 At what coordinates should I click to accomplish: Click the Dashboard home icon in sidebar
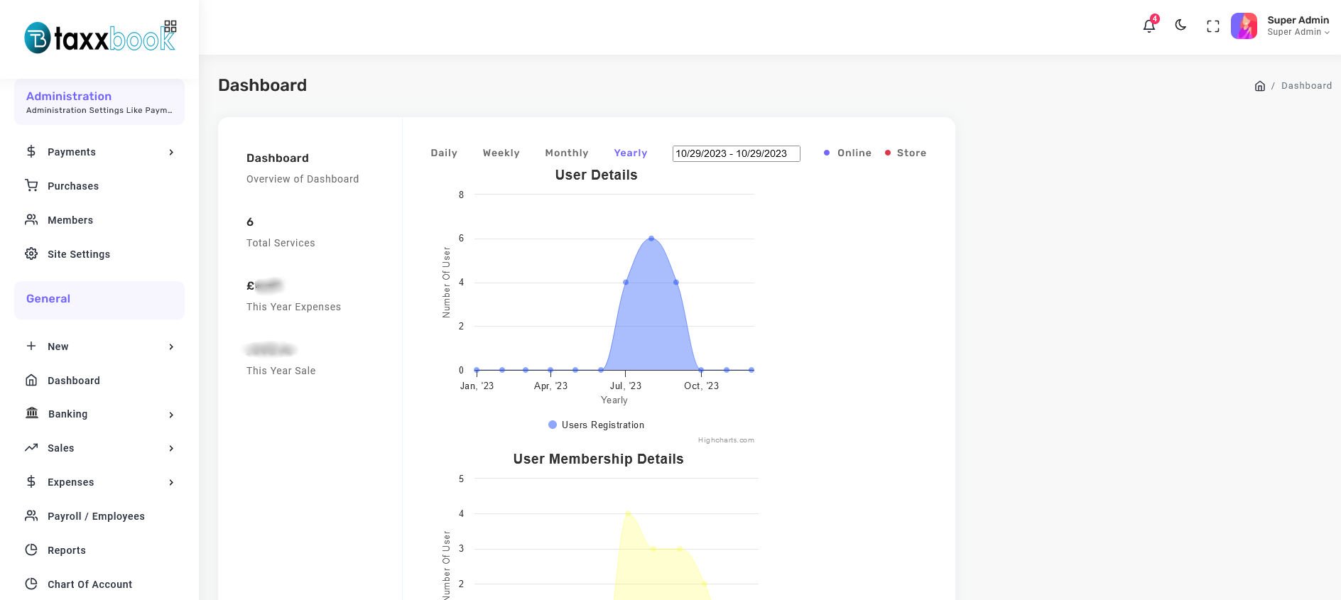[31, 380]
